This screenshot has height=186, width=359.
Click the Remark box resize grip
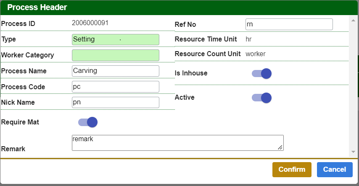(280, 147)
